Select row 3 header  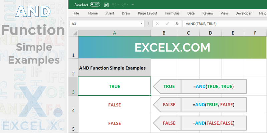73,86
